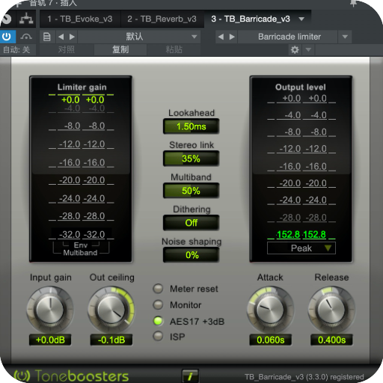
Task: Click the 152.8 output peak readout
Action: pyautogui.click(x=301, y=234)
